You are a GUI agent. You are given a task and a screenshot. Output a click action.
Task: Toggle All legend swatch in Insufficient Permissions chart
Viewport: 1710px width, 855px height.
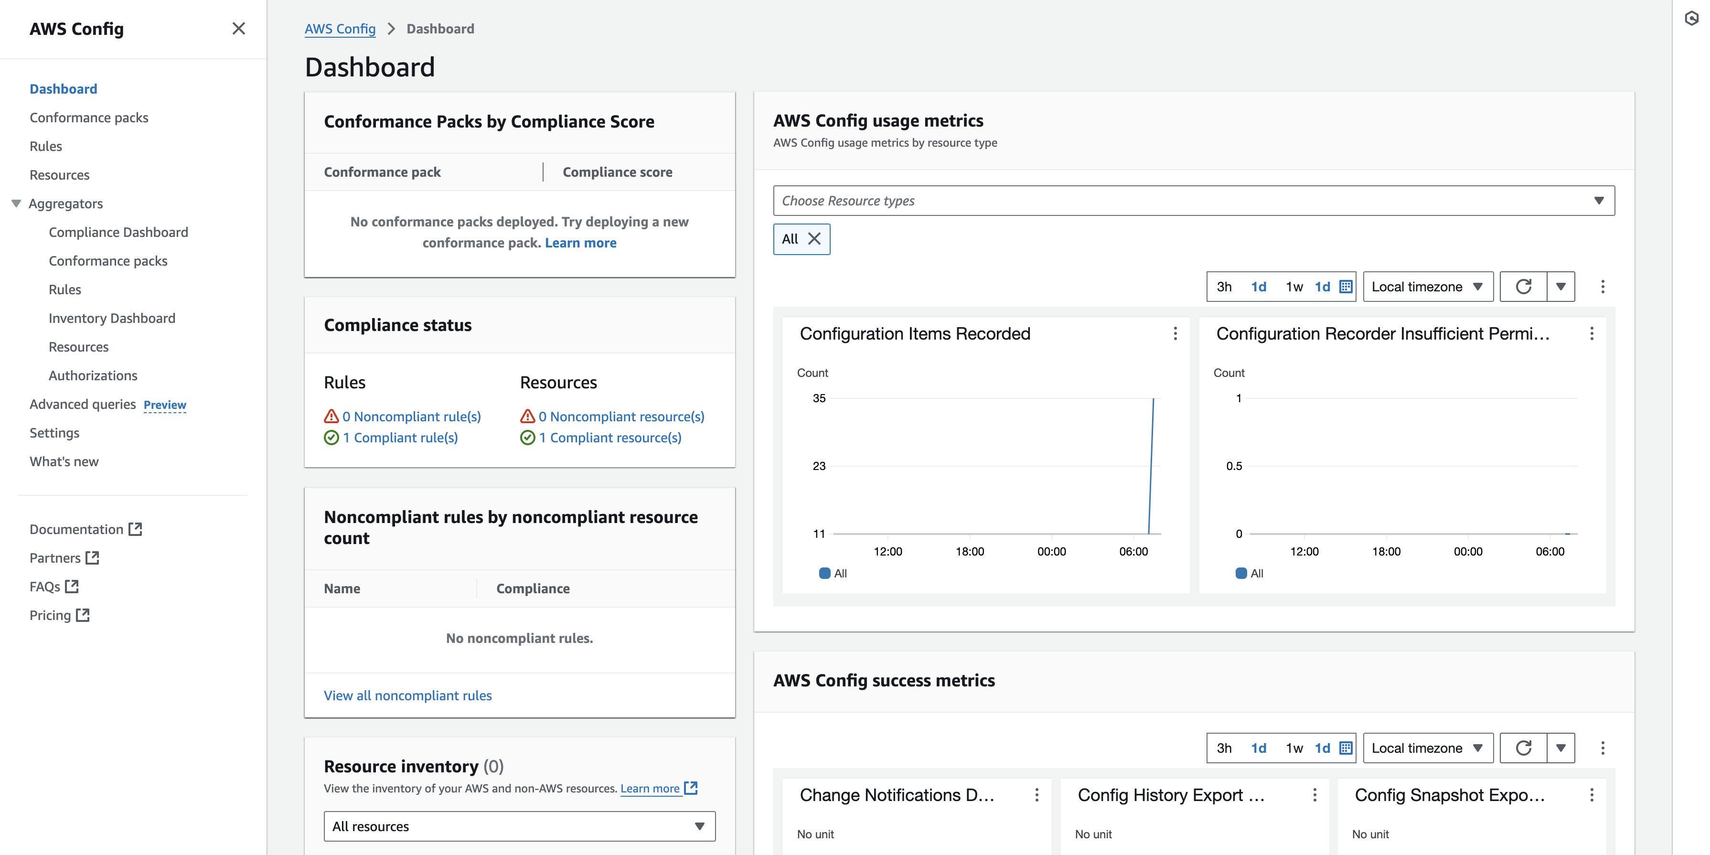[x=1240, y=573]
